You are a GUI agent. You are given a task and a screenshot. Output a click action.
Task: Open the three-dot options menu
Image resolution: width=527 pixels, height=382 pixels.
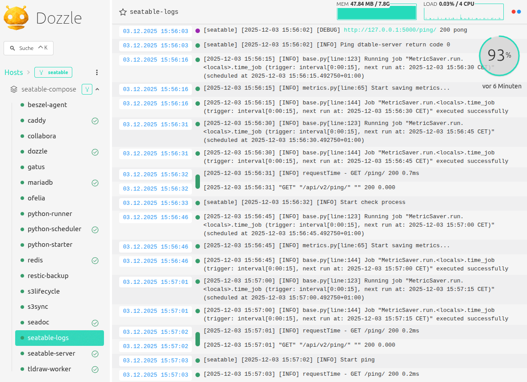(x=97, y=72)
